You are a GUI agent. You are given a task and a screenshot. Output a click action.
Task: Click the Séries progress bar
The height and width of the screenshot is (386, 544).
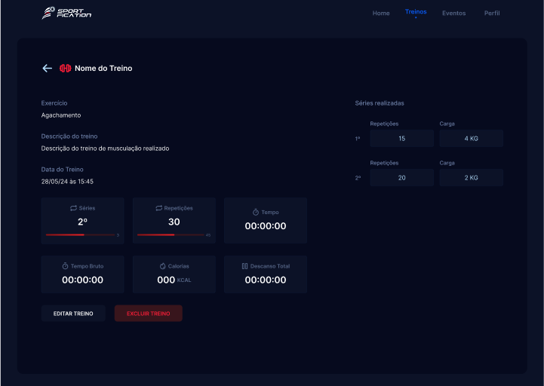[x=80, y=234]
